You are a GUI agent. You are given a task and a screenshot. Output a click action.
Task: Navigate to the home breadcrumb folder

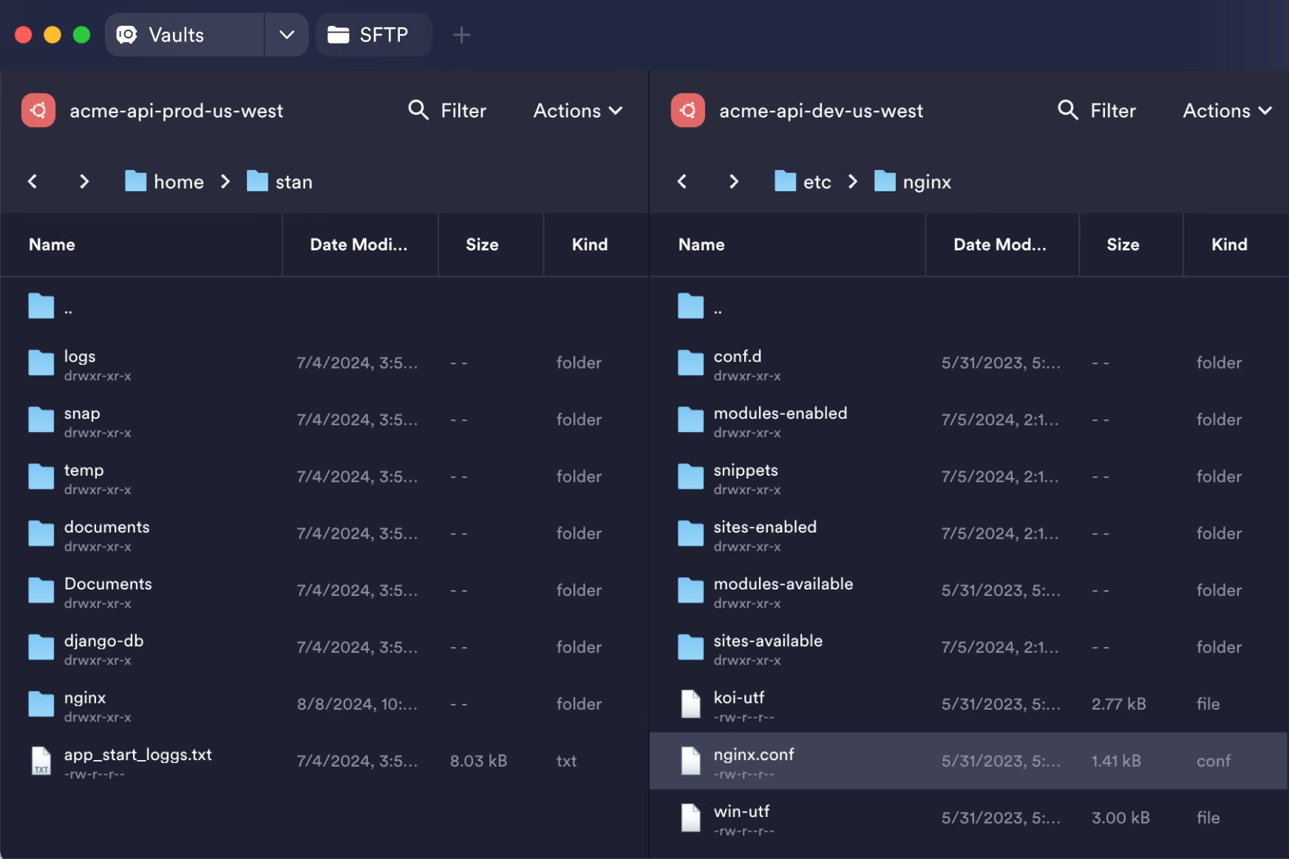[x=164, y=182]
